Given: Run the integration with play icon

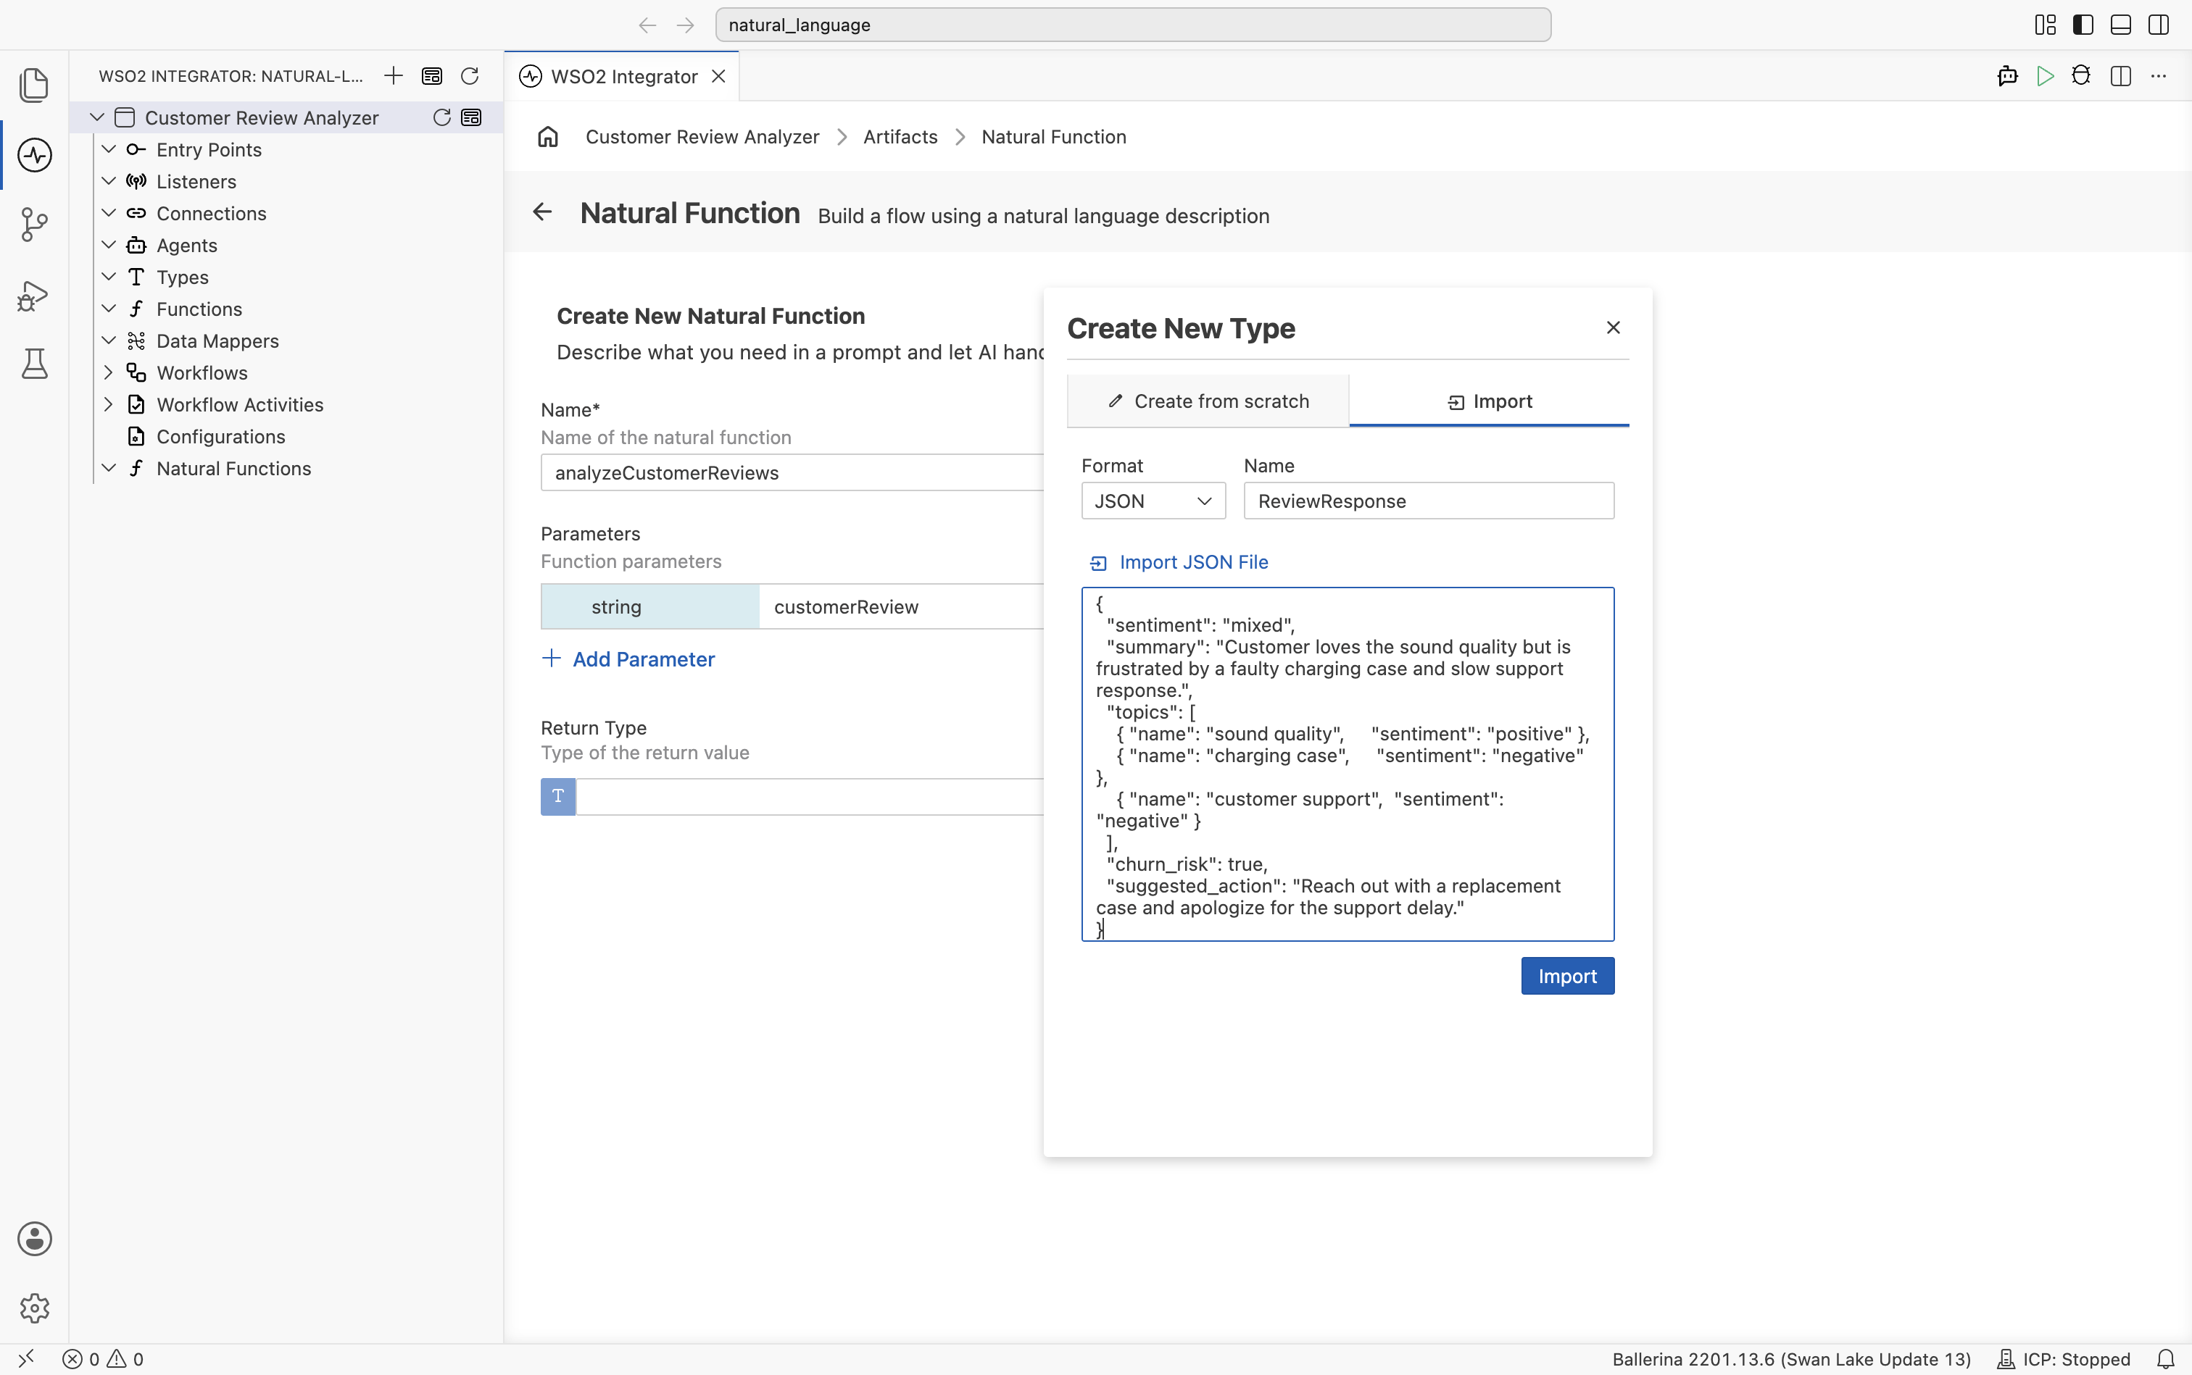Looking at the screenshot, I should [2046, 75].
